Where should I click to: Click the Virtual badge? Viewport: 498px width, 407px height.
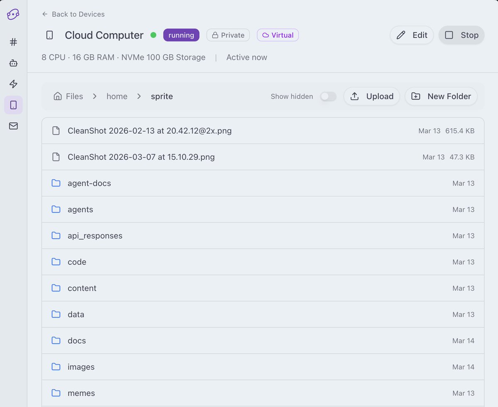pyautogui.click(x=278, y=35)
